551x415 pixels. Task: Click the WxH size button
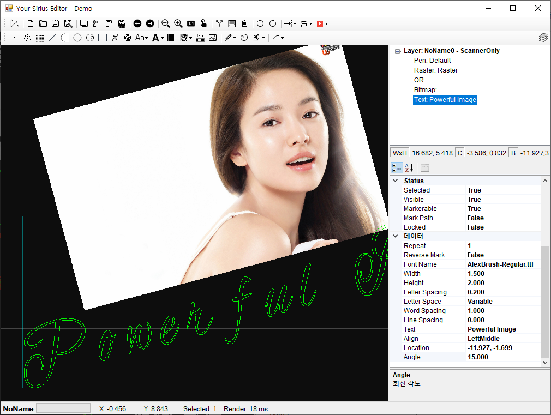click(x=400, y=153)
